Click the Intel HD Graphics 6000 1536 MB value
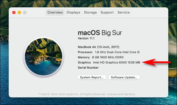 point(117,62)
